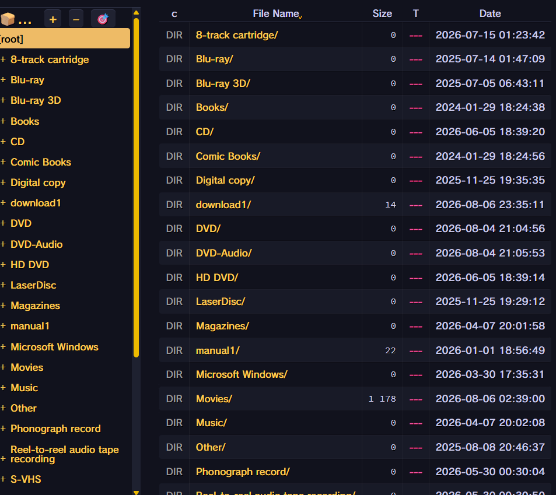Click the c column header
The width and height of the screenshot is (556, 495).
coord(174,13)
